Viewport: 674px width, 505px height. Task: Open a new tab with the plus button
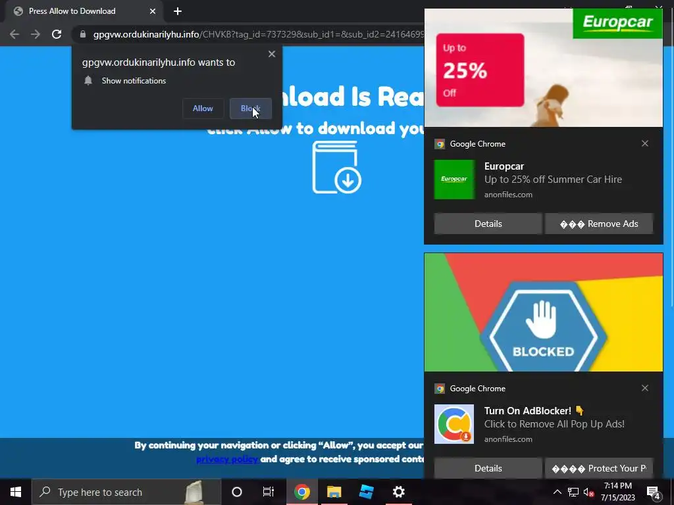pyautogui.click(x=178, y=11)
